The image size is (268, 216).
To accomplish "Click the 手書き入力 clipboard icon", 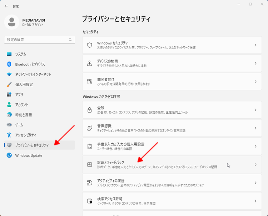I will 90,146.
